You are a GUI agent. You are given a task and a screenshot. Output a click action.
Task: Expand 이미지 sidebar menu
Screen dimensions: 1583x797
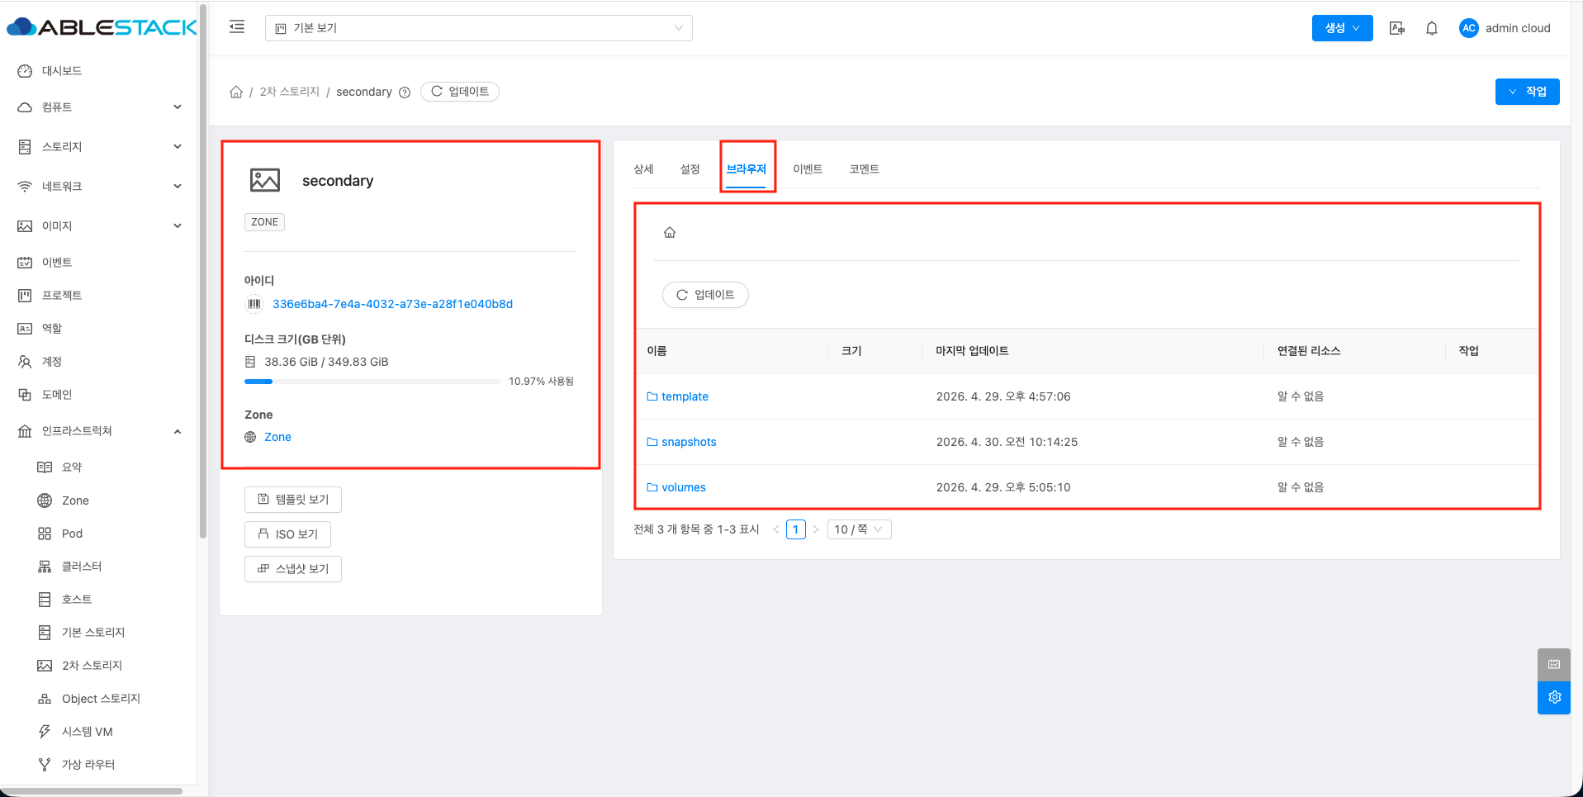(x=99, y=226)
